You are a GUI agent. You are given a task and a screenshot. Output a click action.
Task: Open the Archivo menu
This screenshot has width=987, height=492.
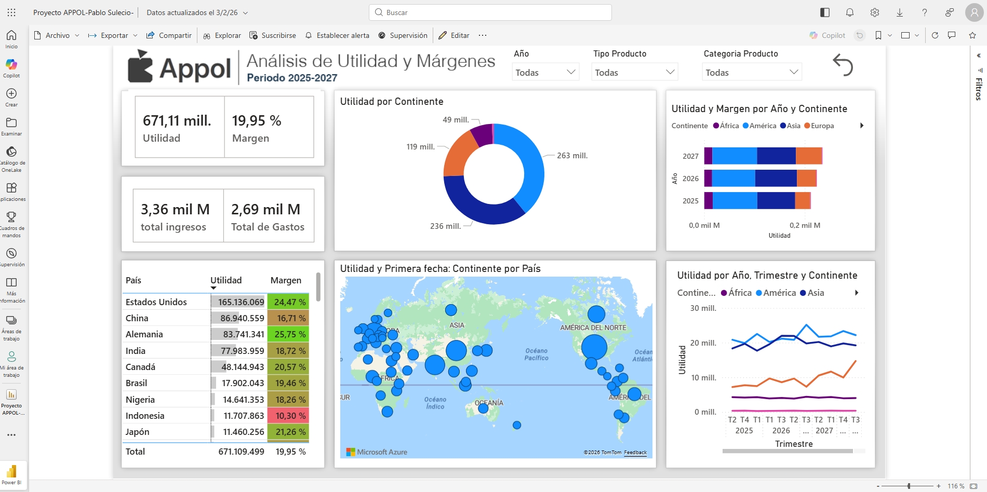click(x=57, y=35)
